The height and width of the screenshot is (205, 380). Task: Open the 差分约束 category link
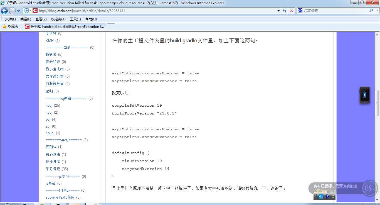click(x=53, y=62)
